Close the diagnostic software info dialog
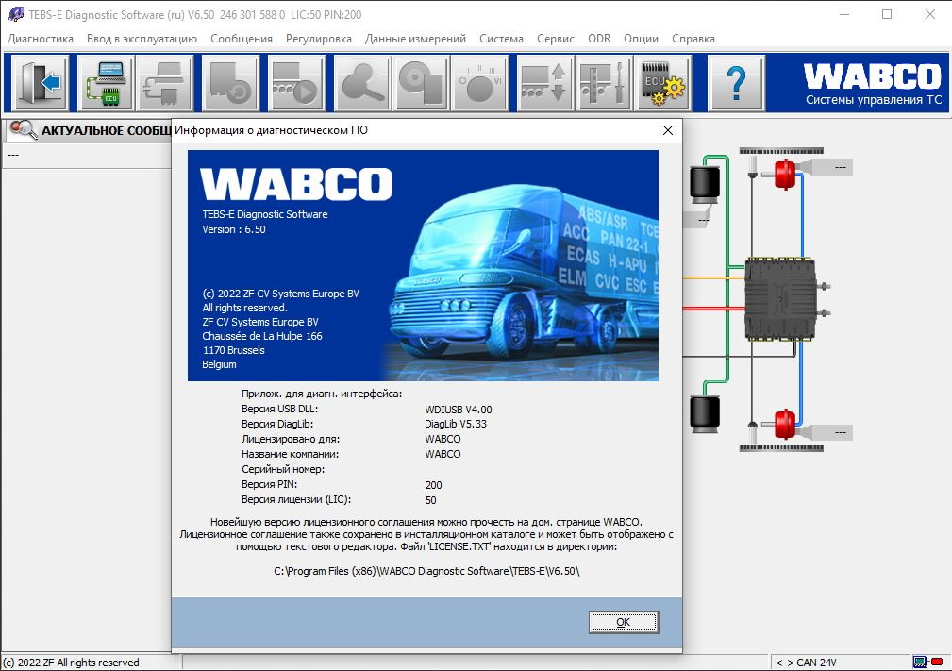952x671 pixels. [x=668, y=130]
